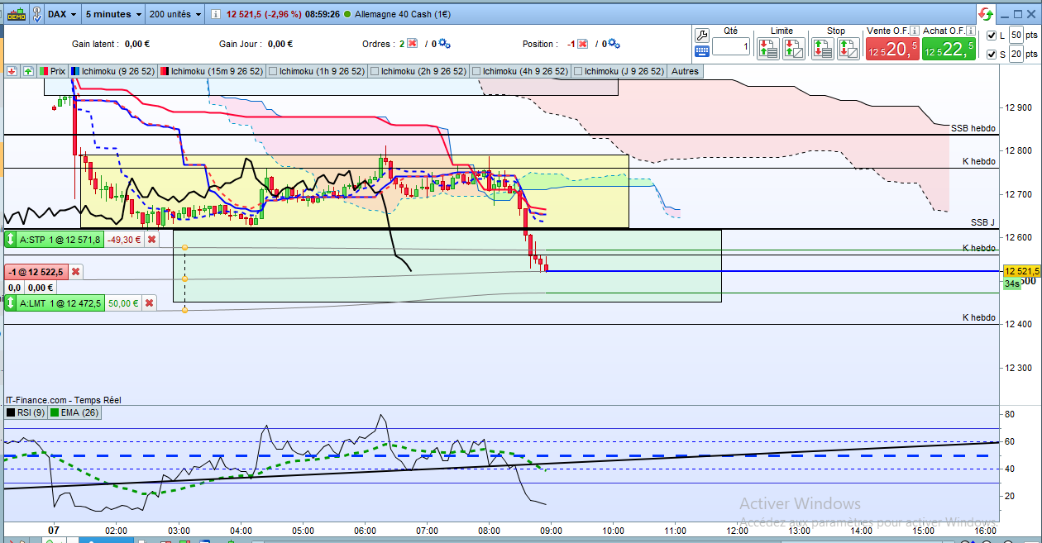Close position with red X next to Position
Viewport: 1042px width, 543px height.
coord(582,44)
